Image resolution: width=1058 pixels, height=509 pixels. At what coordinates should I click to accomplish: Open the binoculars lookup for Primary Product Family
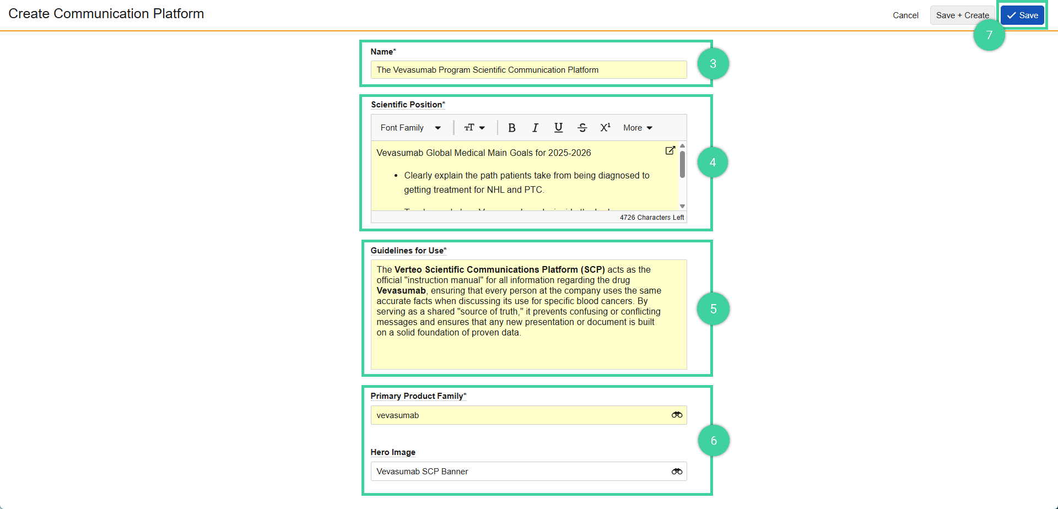(x=677, y=415)
